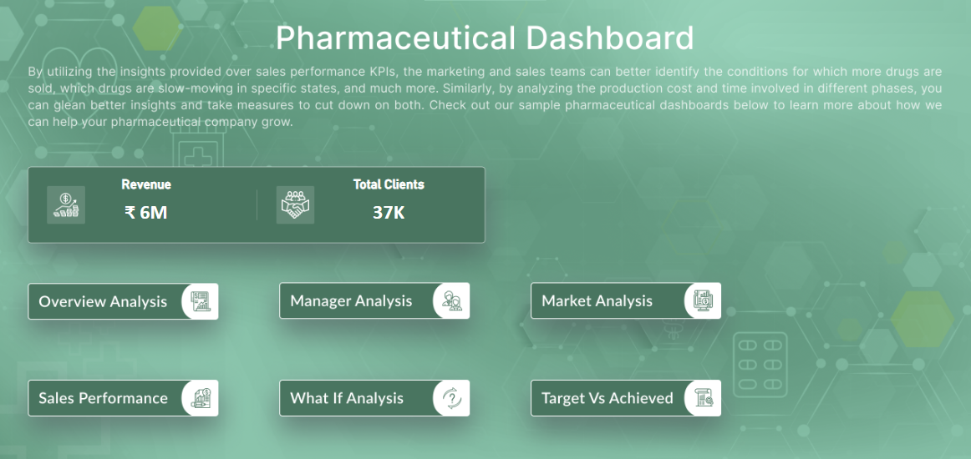Navigate to Sales Performance
Viewport: 971px width, 459px height.
tap(104, 398)
